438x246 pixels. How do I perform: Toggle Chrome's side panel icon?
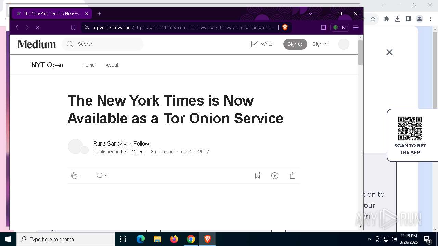tap(409, 19)
